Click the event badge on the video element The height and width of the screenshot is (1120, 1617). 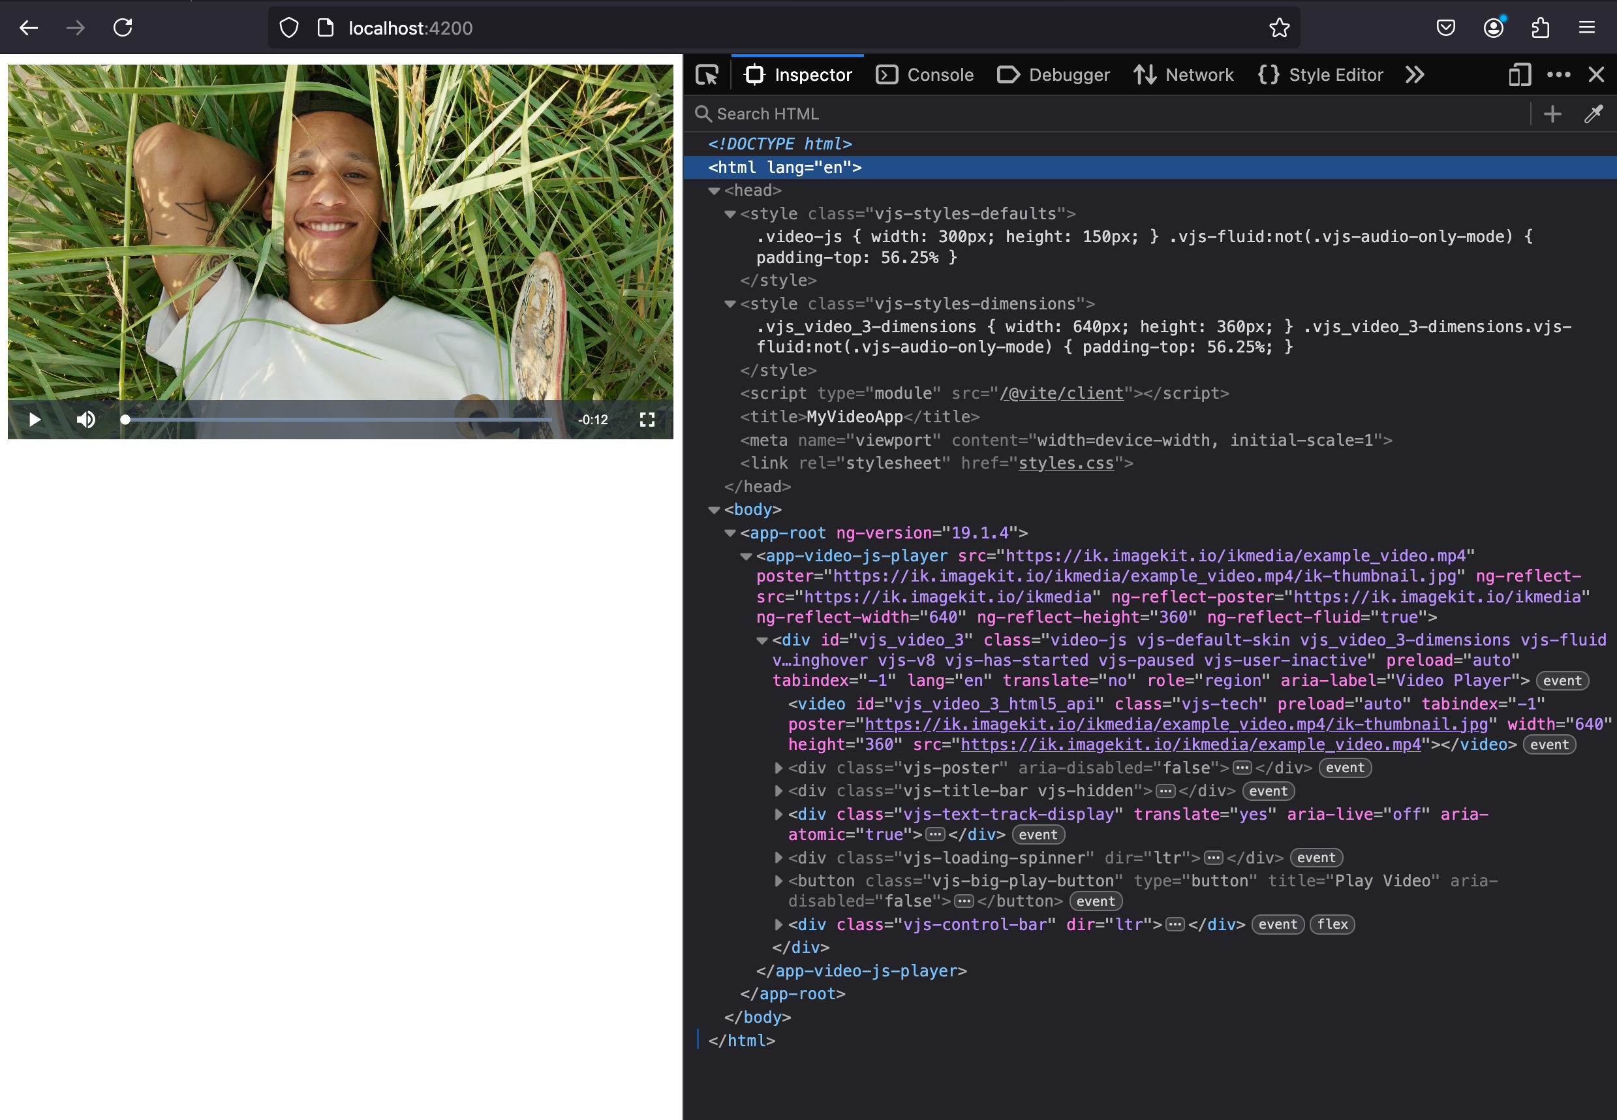[x=1549, y=745]
